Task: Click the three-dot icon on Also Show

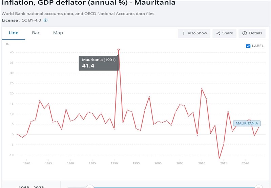Action: pos(184,33)
